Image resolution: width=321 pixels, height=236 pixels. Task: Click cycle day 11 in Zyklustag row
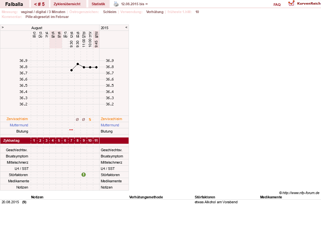(x=96, y=140)
